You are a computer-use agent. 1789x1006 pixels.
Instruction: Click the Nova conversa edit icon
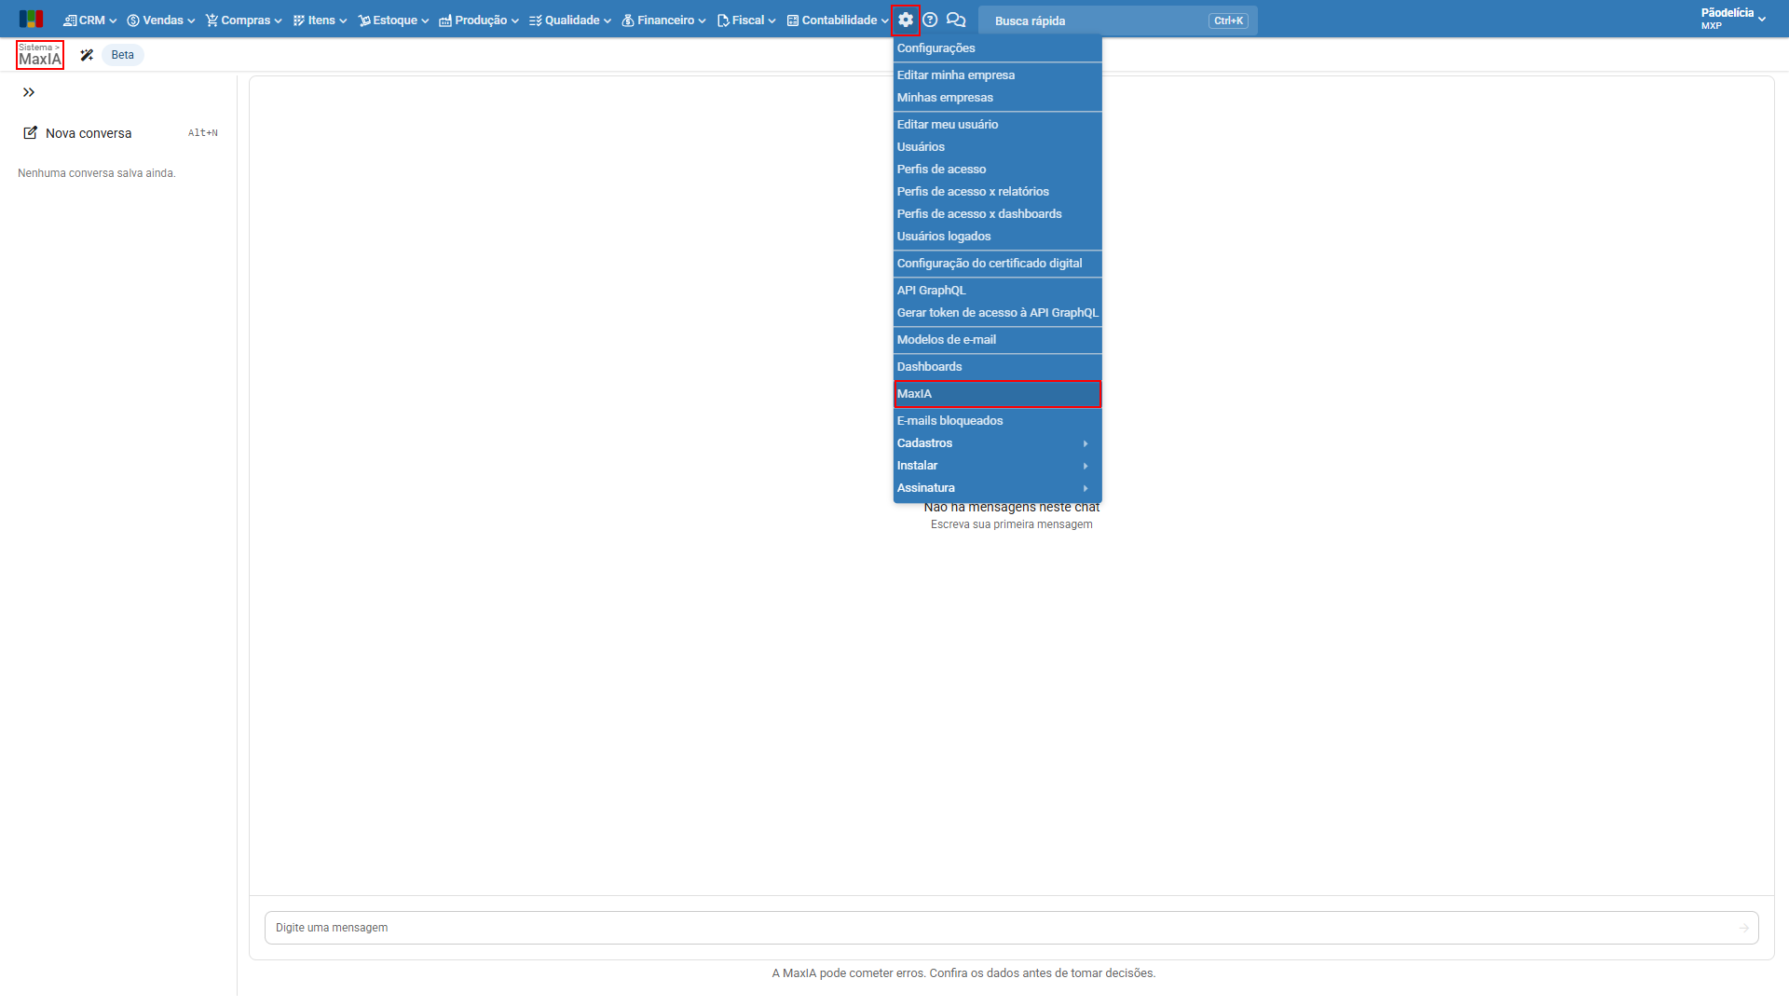pyautogui.click(x=30, y=133)
